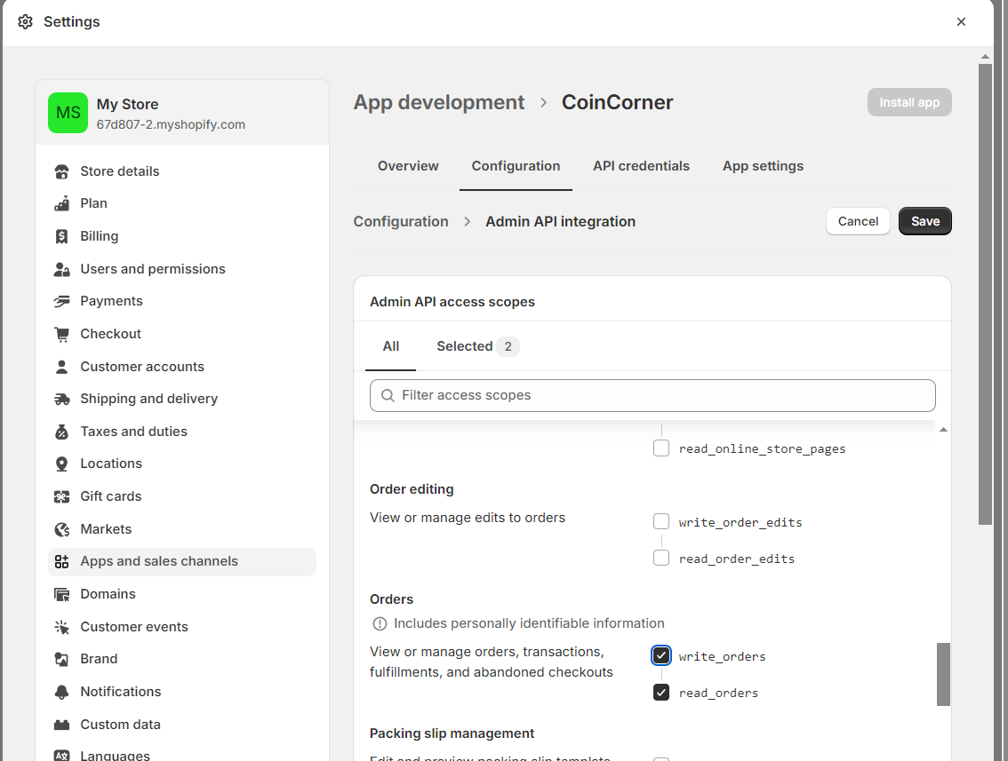Open Notifications settings
This screenshot has height=761, width=1008.
pyautogui.click(x=182, y=692)
